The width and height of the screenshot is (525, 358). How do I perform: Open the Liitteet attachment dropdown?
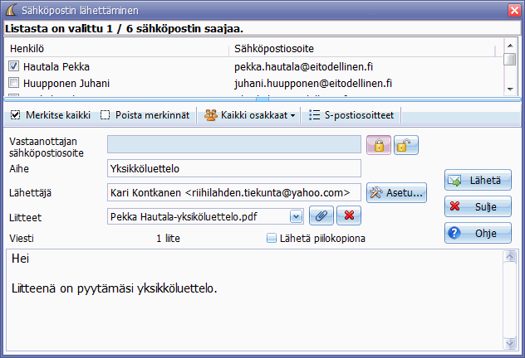coord(296,216)
